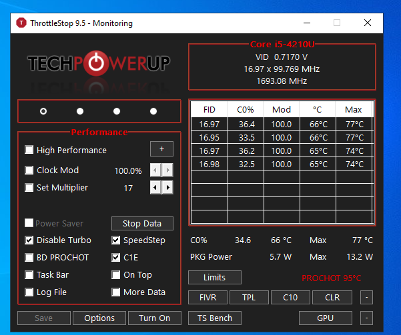Click the Mod column header
401x335 pixels.
click(x=282, y=109)
